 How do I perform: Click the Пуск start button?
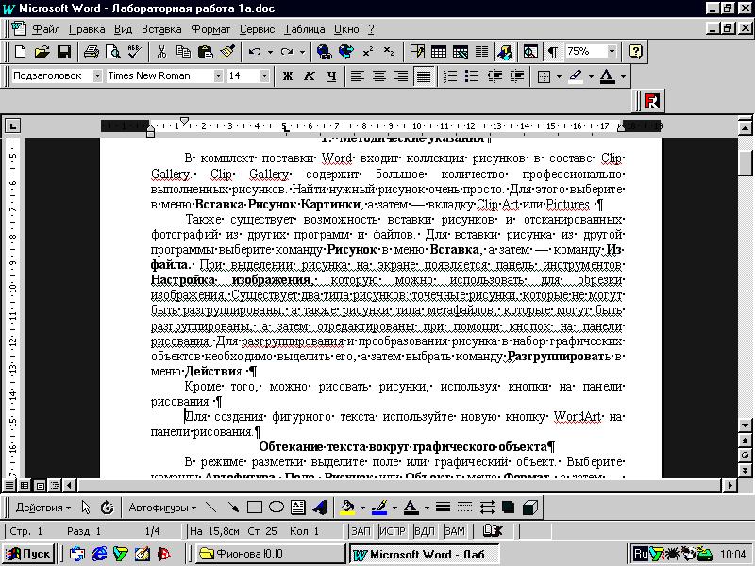28,554
